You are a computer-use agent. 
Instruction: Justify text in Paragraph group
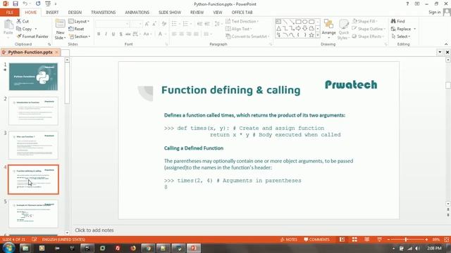tap(196, 34)
